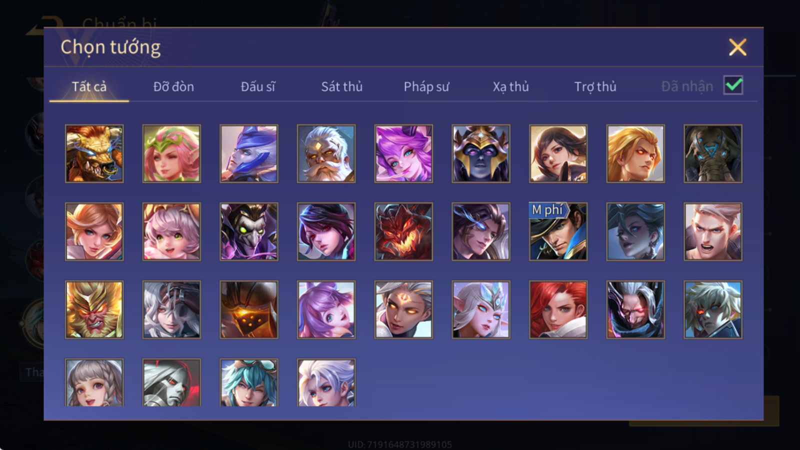Pick the red-haired woman hero
Screen dimensions: 800x450
(558, 309)
